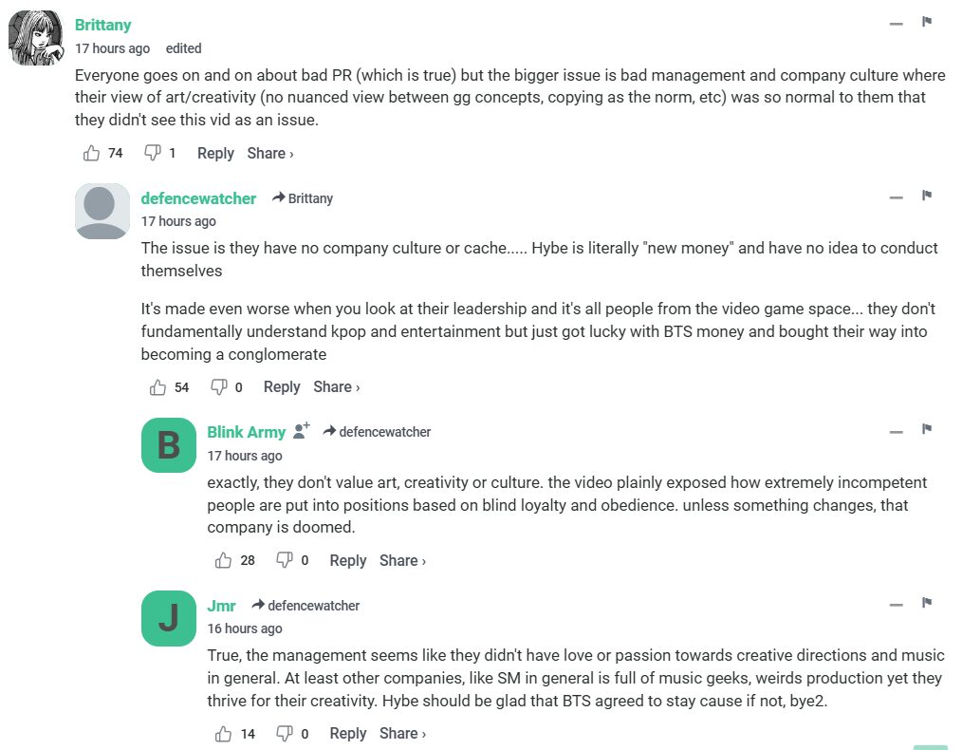Reply to Brittany's comment
This screenshot has height=750, width=962.
tap(215, 153)
